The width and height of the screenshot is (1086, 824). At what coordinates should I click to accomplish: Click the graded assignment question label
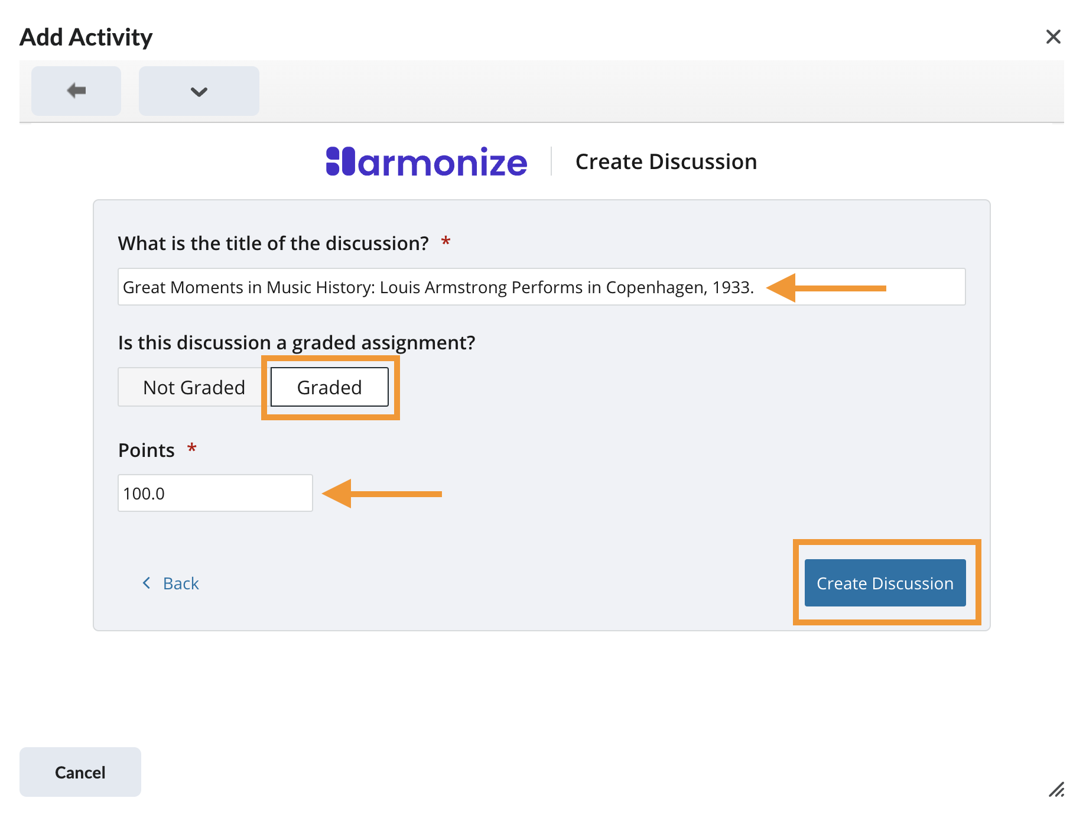click(297, 343)
